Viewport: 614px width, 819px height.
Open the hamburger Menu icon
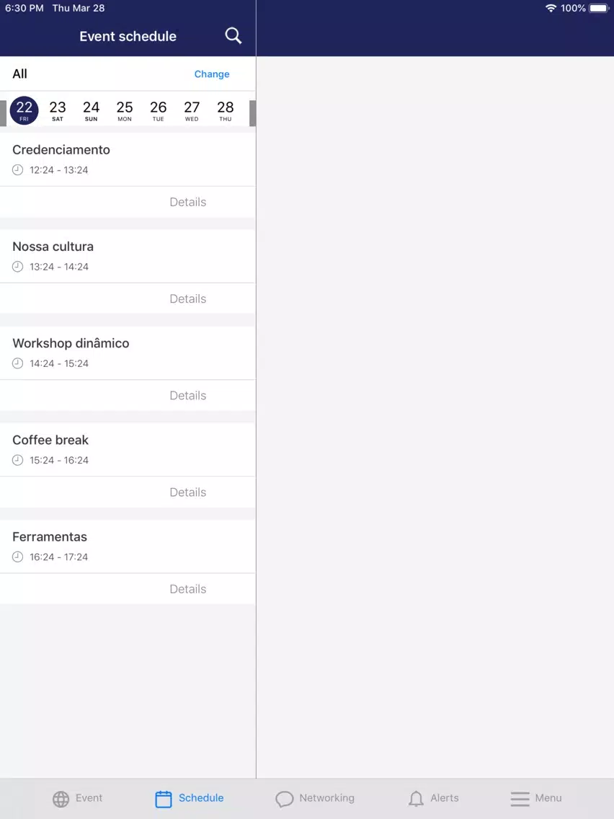[520, 799]
